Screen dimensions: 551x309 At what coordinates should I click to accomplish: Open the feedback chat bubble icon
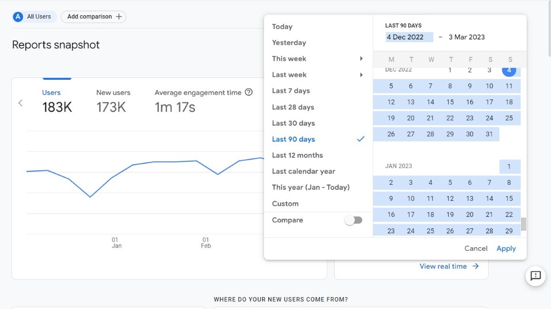(535, 276)
